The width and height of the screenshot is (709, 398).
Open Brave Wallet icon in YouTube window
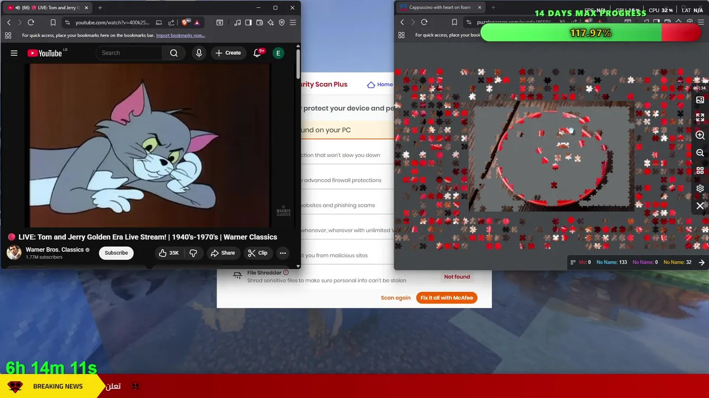260,23
